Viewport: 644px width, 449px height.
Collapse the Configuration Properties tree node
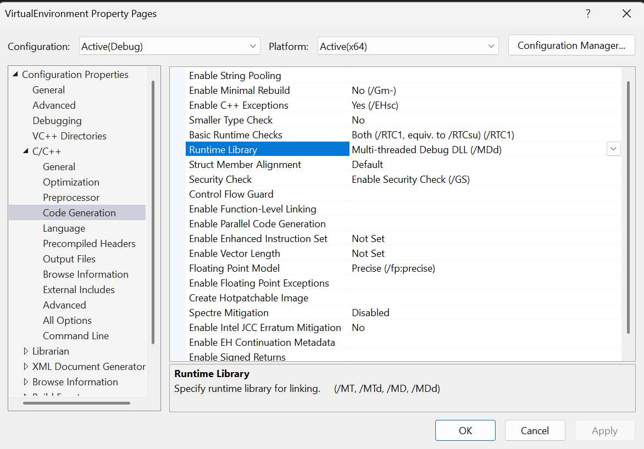[15, 74]
